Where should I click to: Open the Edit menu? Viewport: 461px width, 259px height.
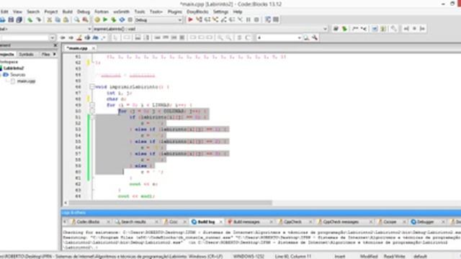tap(4, 12)
